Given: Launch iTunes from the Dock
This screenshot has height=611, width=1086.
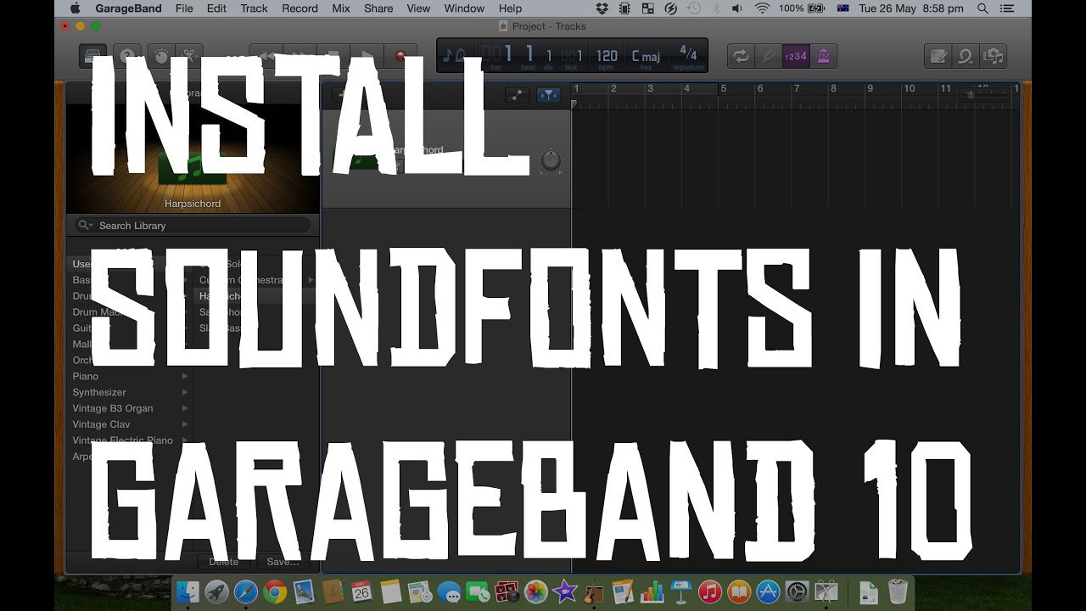Looking at the screenshot, I should pos(711,591).
